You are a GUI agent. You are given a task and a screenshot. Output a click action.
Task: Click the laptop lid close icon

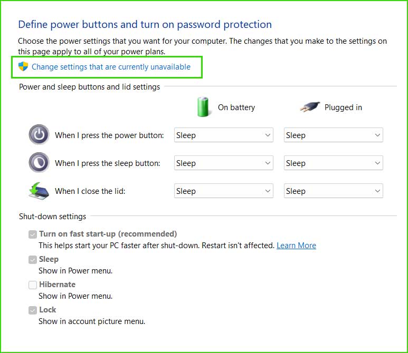[x=39, y=191]
